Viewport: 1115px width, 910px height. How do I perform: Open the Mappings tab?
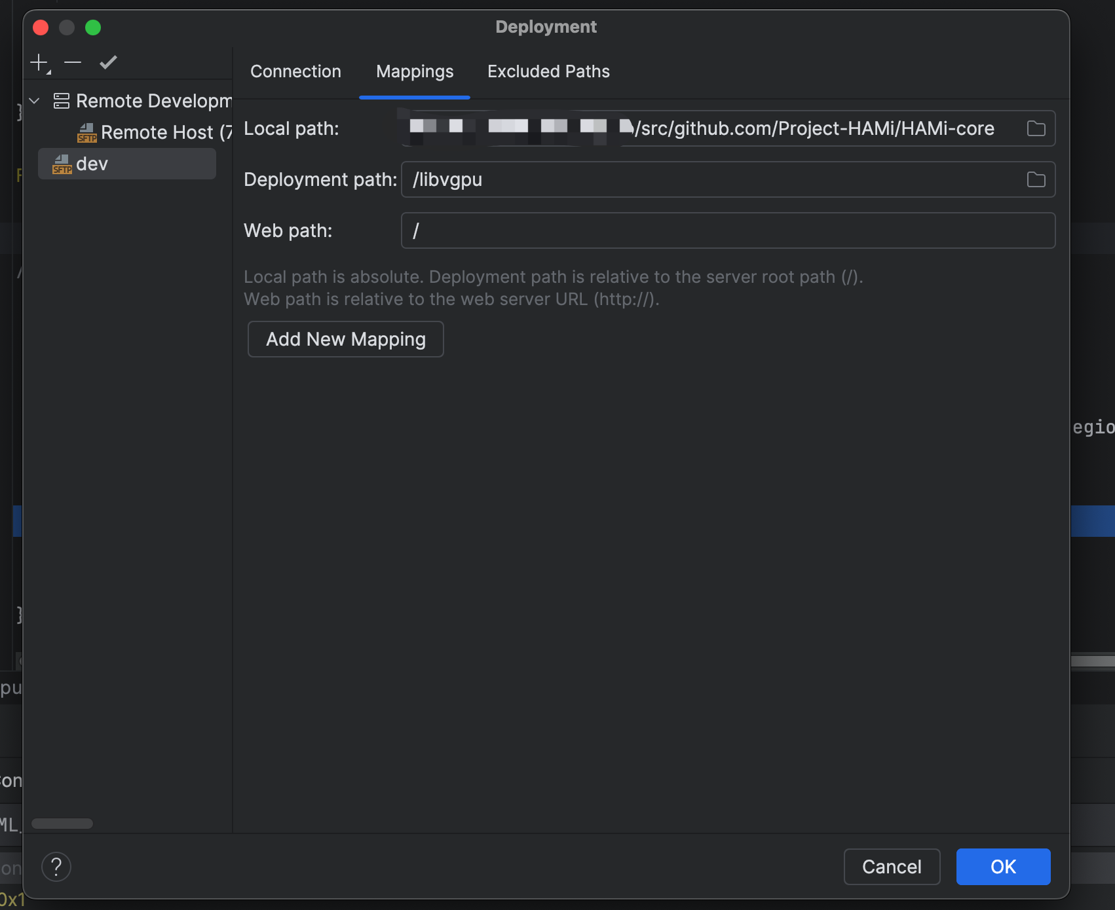415,71
